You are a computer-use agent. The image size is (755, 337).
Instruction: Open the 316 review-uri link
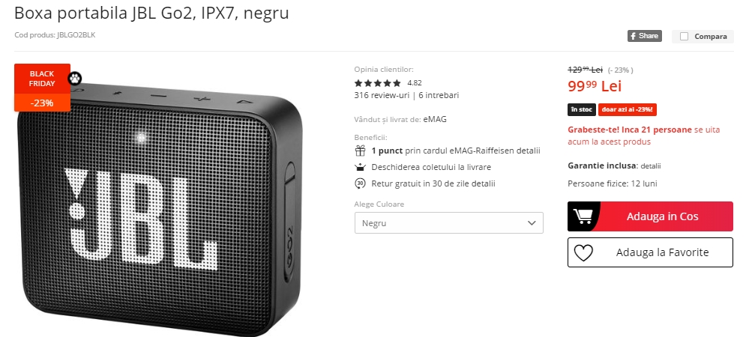coord(382,95)
